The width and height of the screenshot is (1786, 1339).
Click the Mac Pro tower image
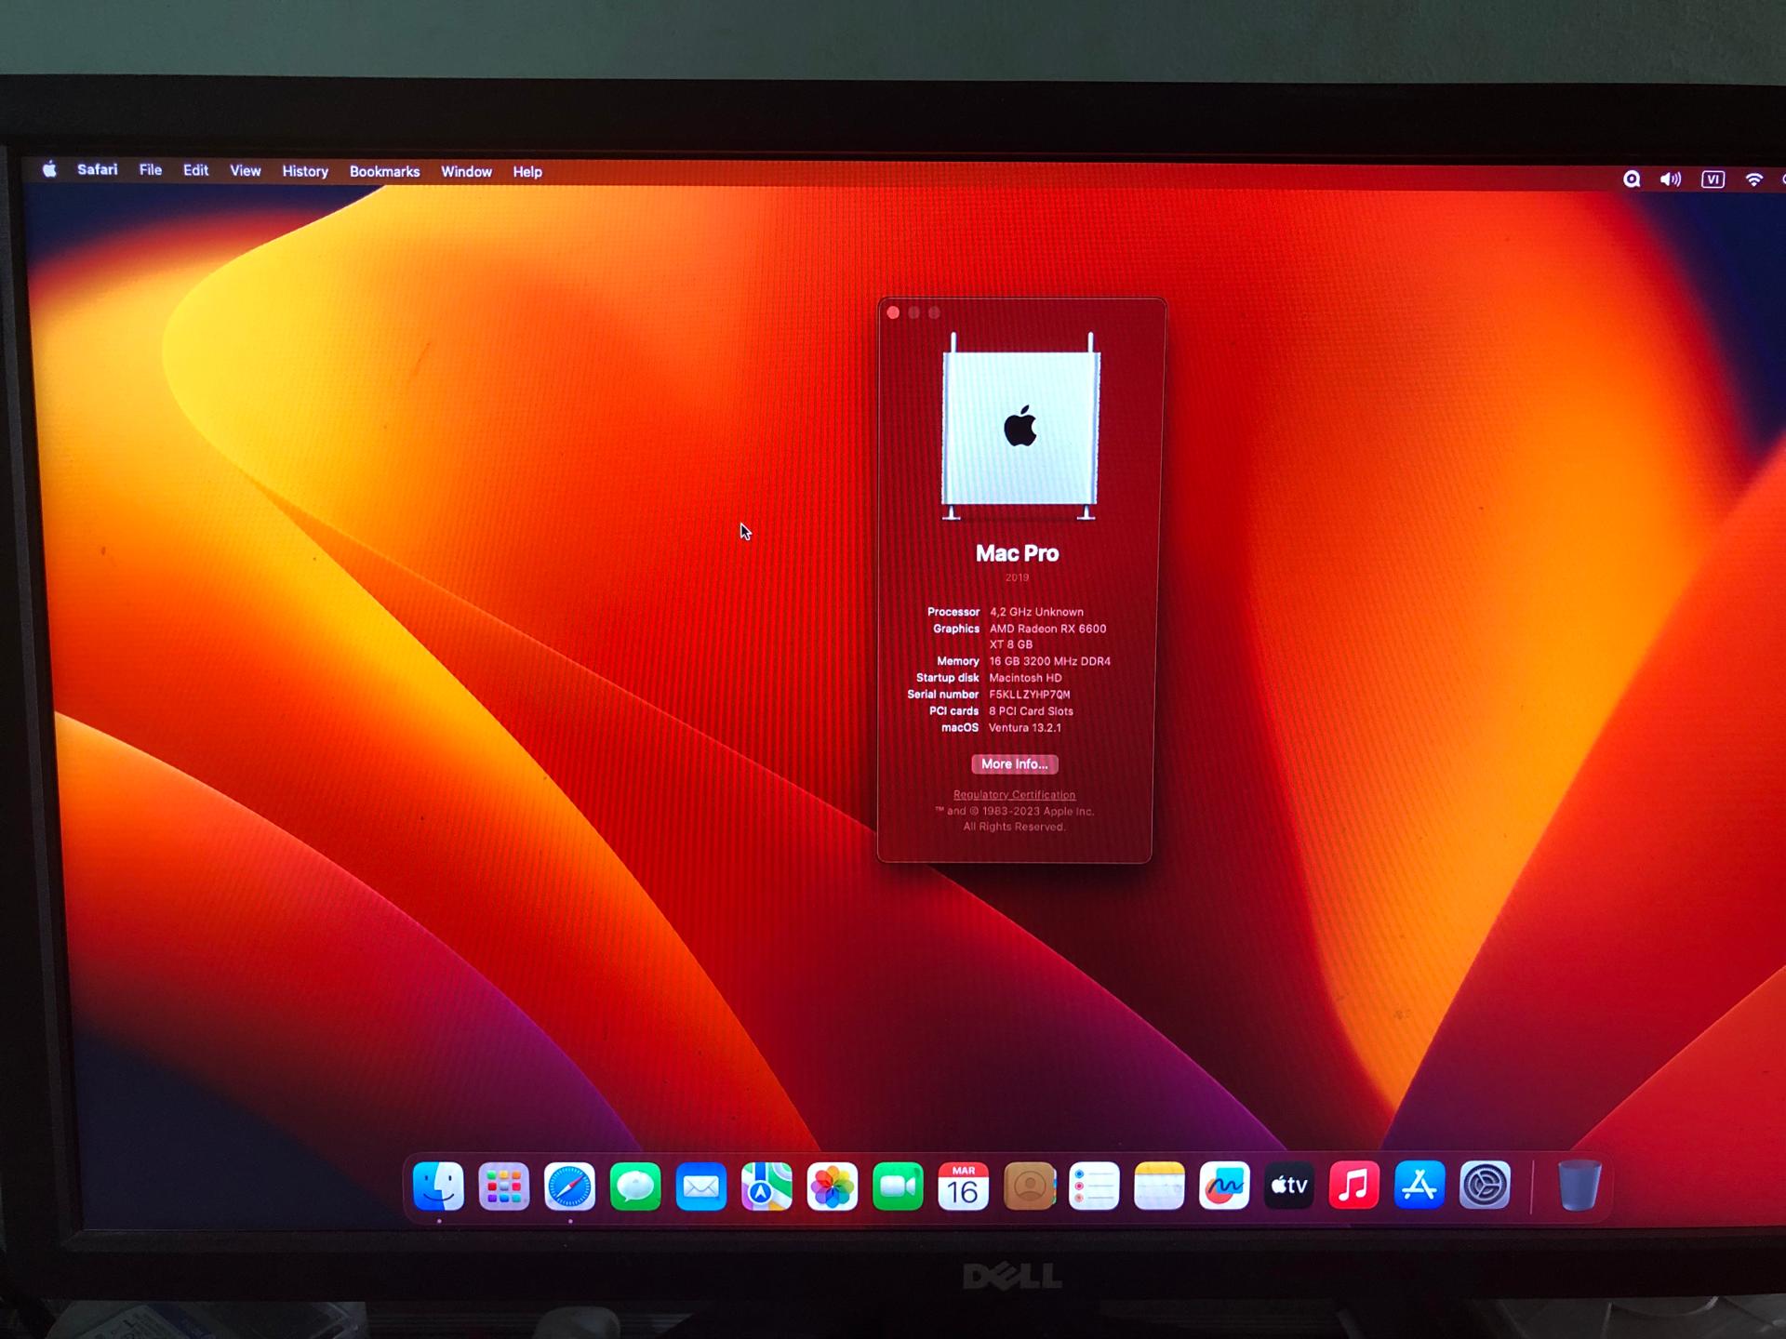point(1020,426)
